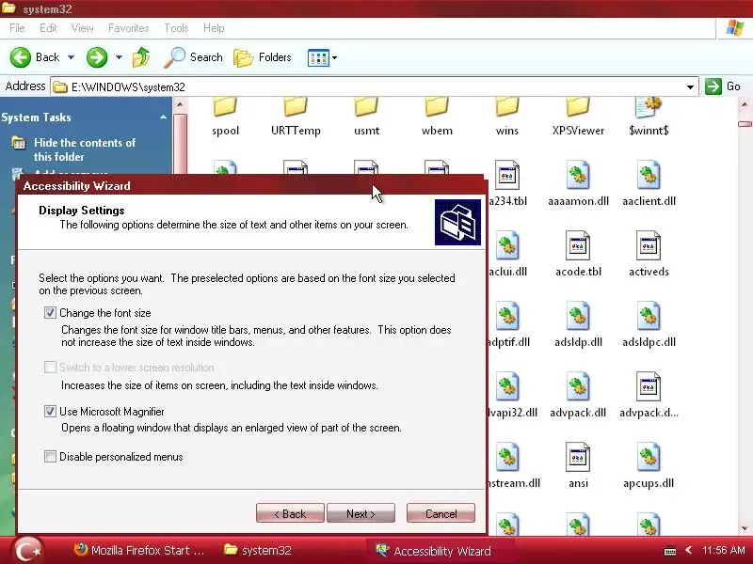Screen dimensions: 753x564
Task: Go up one folder level
Action: 141,57
